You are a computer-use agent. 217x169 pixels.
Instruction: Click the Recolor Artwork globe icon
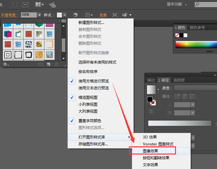(x=75, y=15)
